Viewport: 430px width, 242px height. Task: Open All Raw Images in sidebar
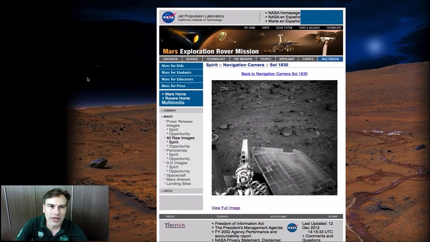pos(180,138)
